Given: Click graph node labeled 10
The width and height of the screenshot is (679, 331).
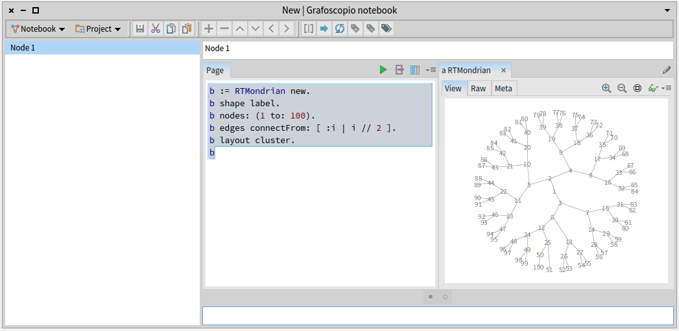Looking at the screenshot, I should [x=527, y=164].
